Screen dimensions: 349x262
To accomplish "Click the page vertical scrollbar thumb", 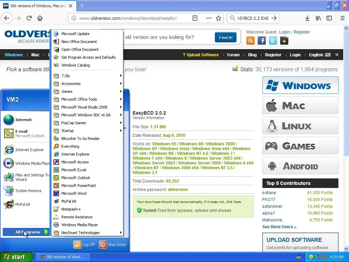I will [346, 93].
